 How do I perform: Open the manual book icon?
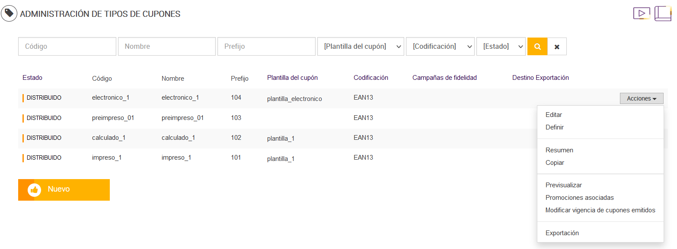pyautogui.click(x=663, y=13)
